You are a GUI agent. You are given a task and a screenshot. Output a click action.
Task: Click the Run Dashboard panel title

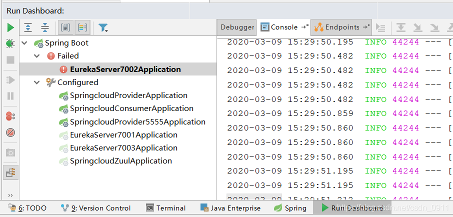click(35, 11)
